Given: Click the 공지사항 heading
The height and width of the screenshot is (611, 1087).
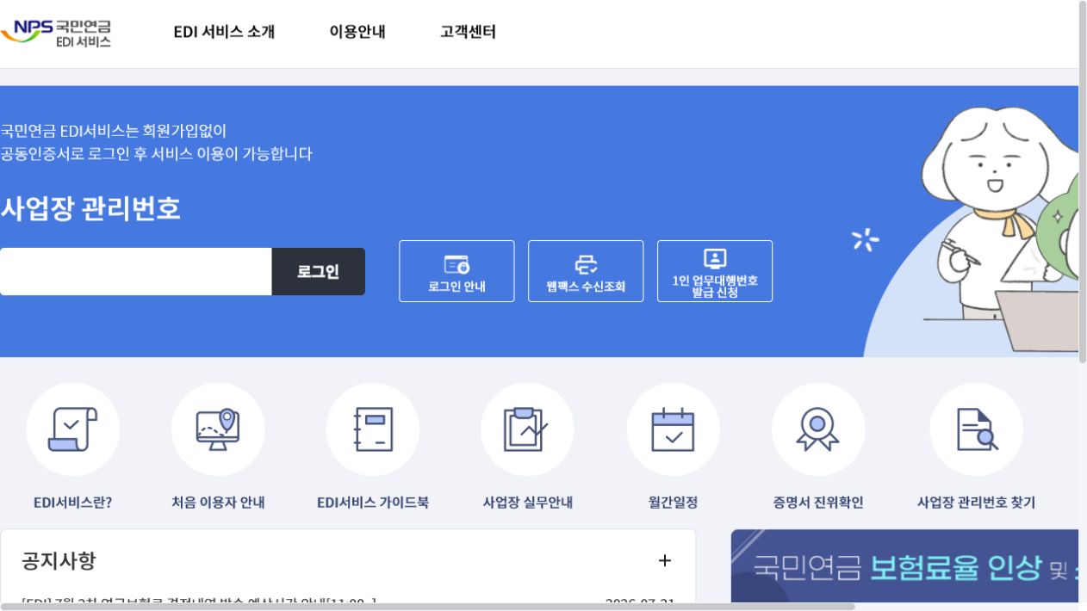Looking at the screenshot, I should 59,561.
